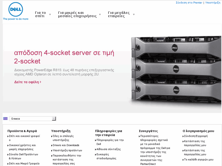This screenshot has width=222, height=166.
Task: Open 'Οικιακοί χρήστες και μικρές επιχειρήσεις' link
Action: (x=22, y=147)
